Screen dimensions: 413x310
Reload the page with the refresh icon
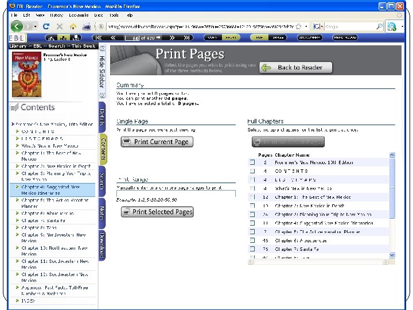46,26
